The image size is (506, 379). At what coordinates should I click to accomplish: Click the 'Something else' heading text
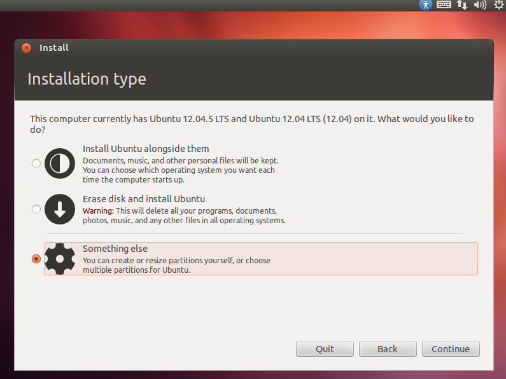pyautogui.click(x=115, y=249)
